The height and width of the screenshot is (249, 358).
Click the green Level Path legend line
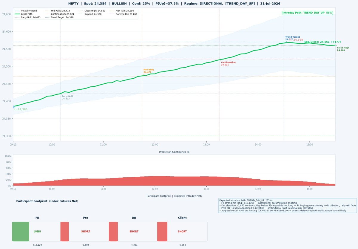pos(17,14)
